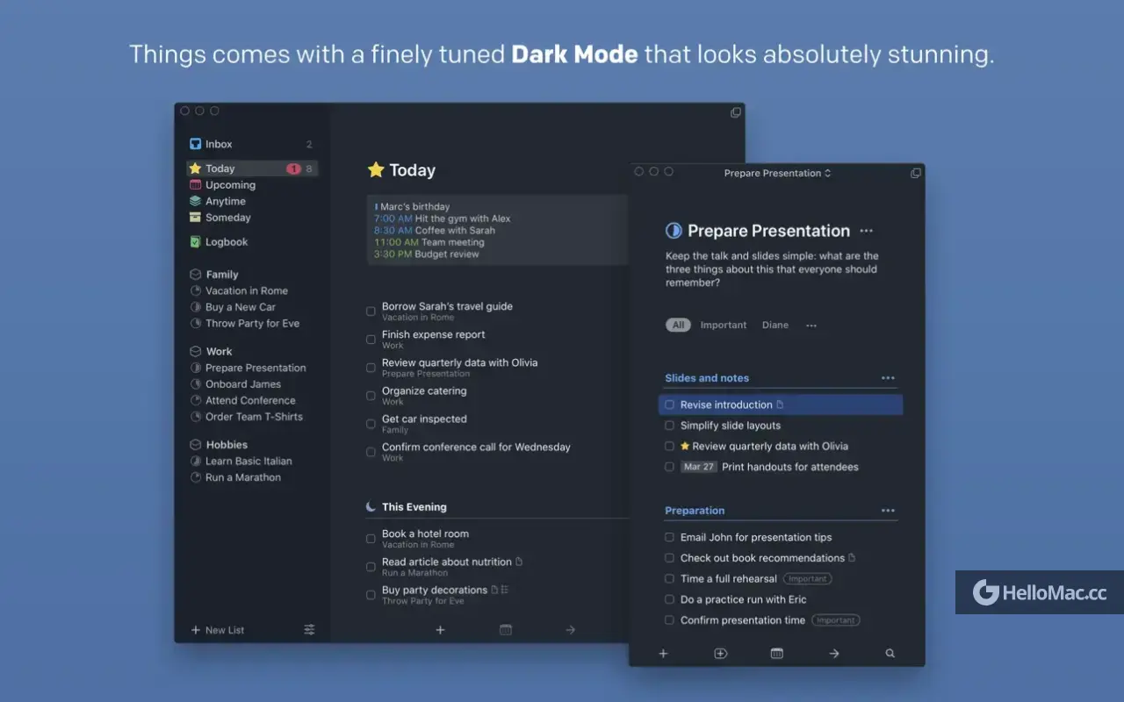Click calendar icon in Presentation window toolbar
Viewport: 1124px width, 702px height.
click(776, 654)
